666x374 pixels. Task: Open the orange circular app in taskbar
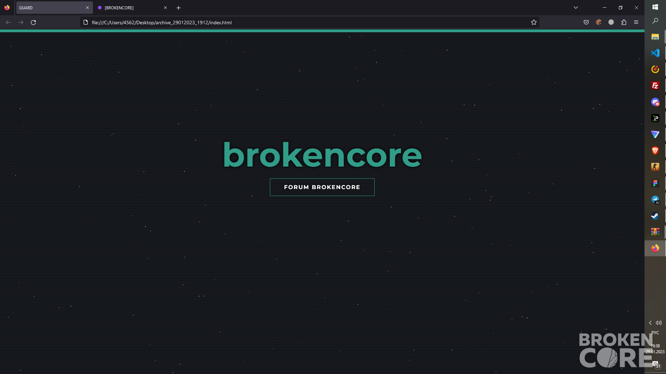tap(655, 69)
